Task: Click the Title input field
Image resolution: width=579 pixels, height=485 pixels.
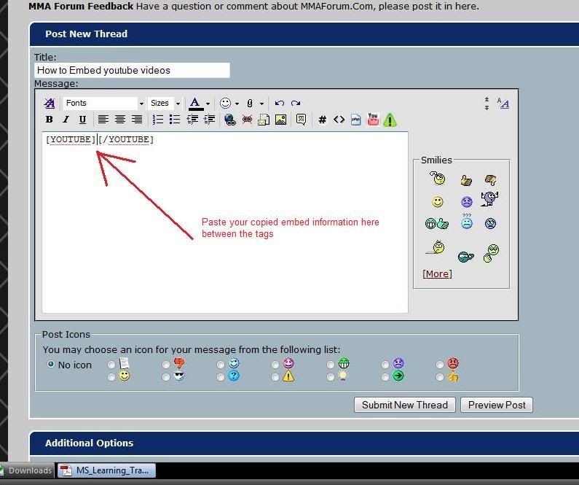Action: (133, 70)
